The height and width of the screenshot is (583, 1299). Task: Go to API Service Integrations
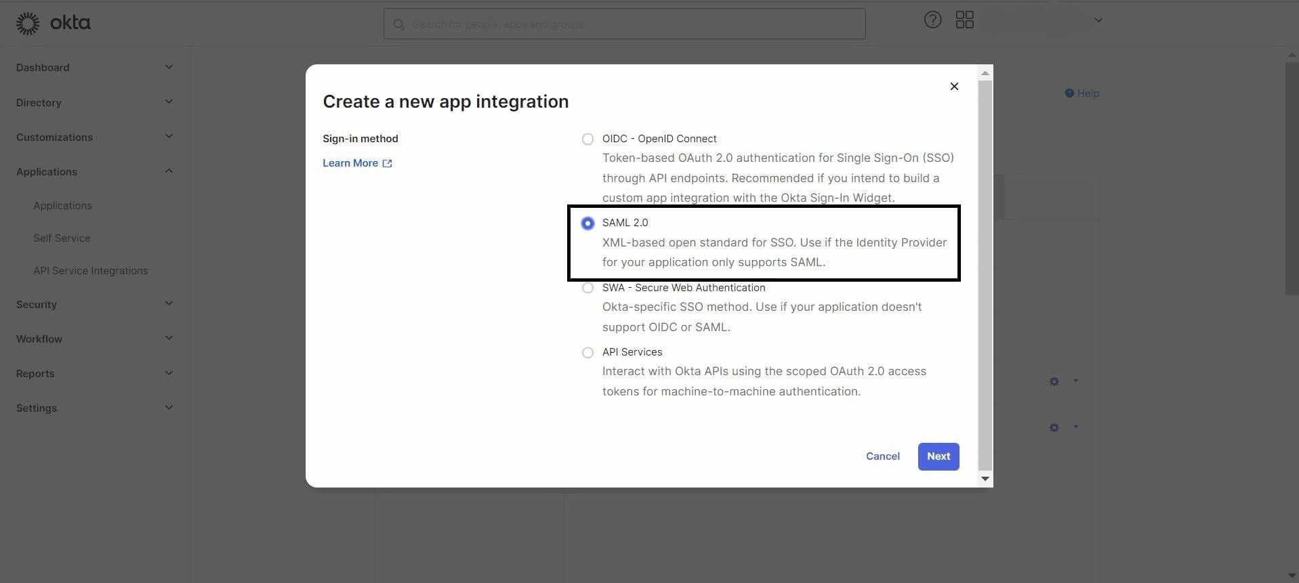tap(90, 271)
